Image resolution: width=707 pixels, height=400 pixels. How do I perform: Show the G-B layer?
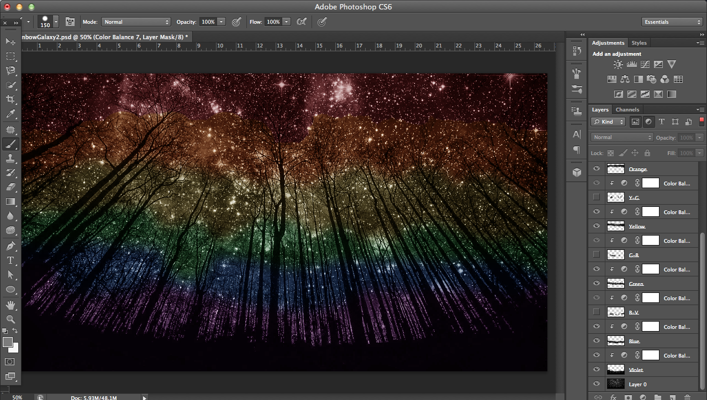point(596,254)
